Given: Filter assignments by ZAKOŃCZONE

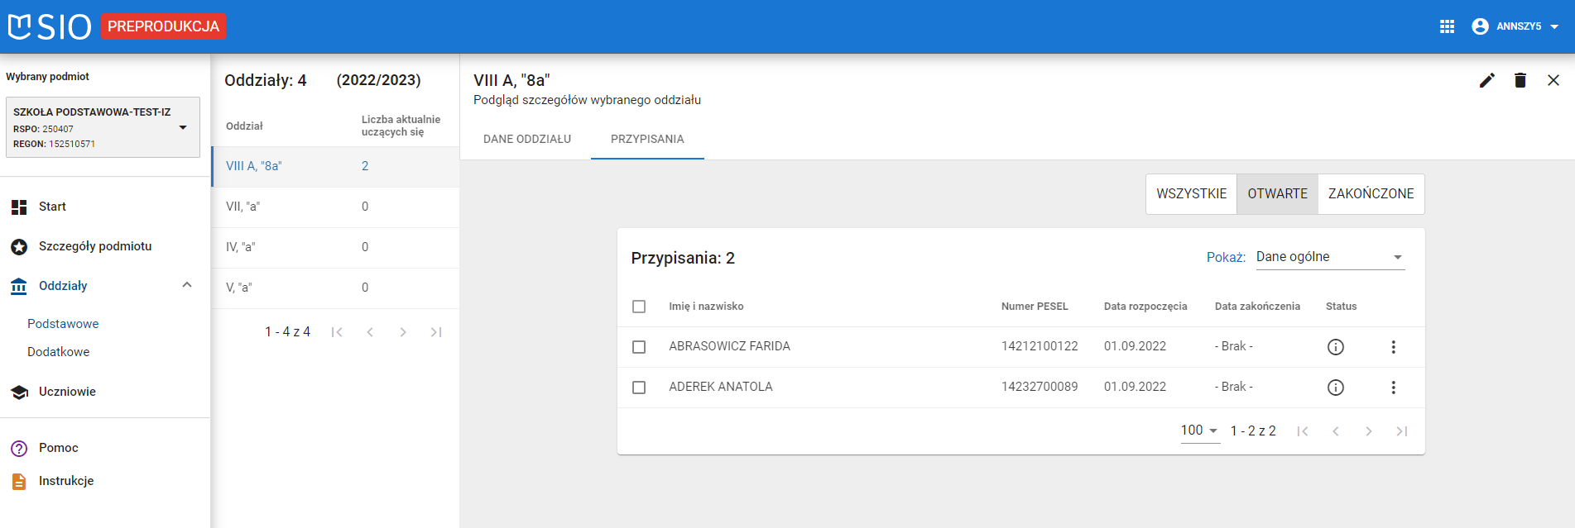Looking at the screenshot, I should click(1371, 194).
